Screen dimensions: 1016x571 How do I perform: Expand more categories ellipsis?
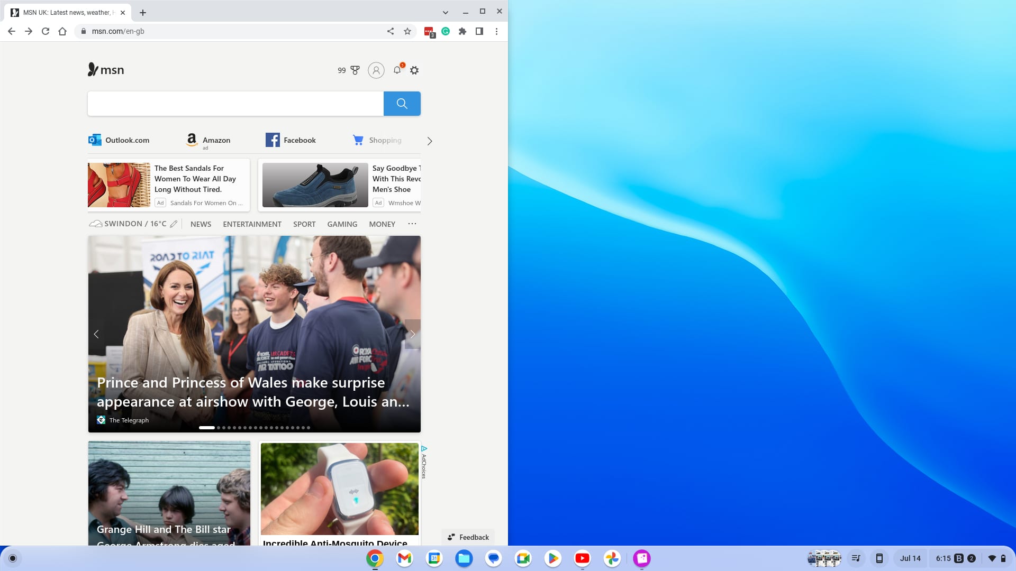click(x=412, y=224)
